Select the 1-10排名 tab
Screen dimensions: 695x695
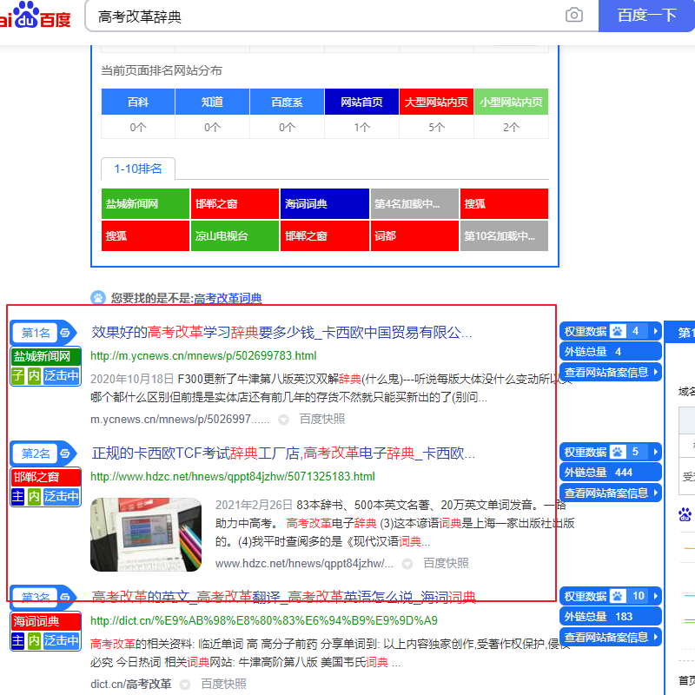click(138, 169)
